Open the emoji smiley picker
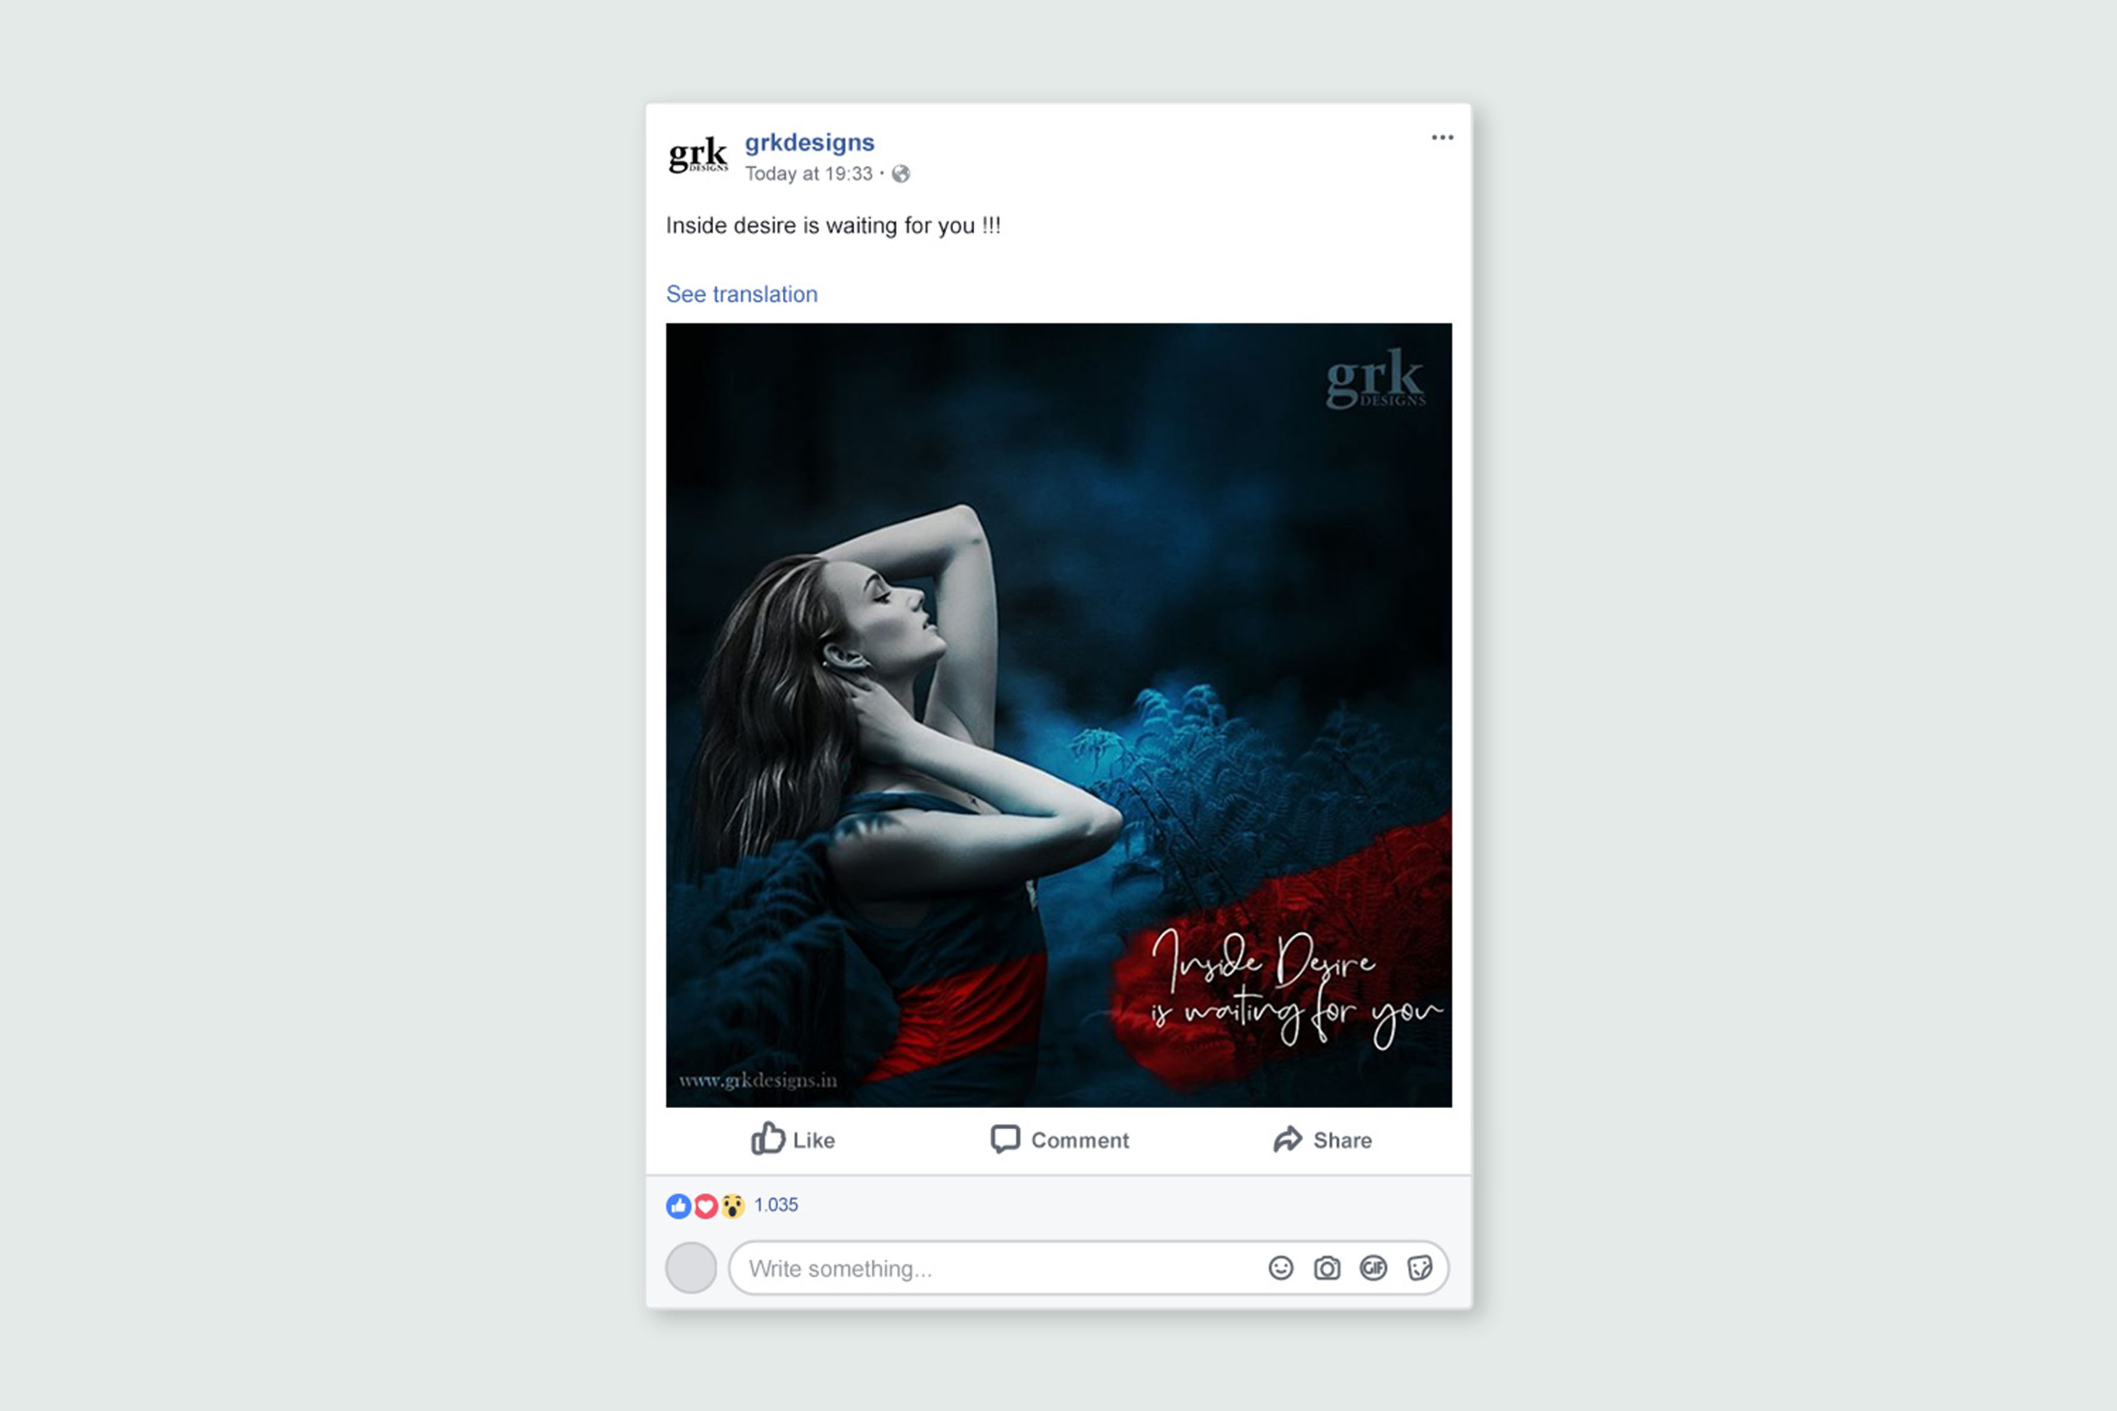Image resolution: width=2117 pixels, height=1411 pixels. tap(1281, 1268)
